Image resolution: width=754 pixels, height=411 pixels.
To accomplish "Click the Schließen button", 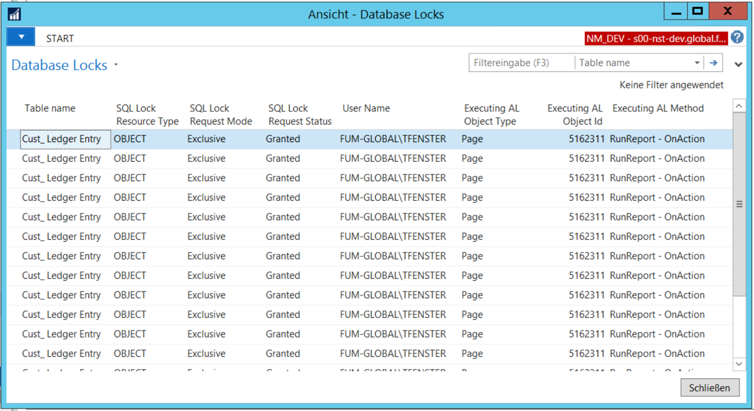I will (x=710, y=388).
